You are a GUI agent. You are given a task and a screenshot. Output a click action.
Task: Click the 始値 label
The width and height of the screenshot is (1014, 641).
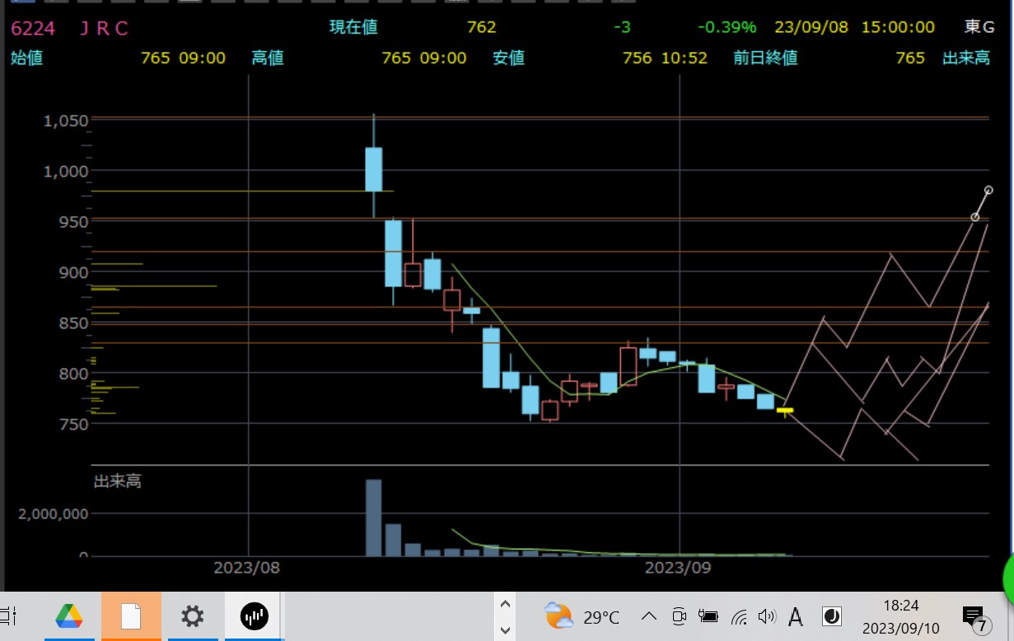tap(26, 58)
